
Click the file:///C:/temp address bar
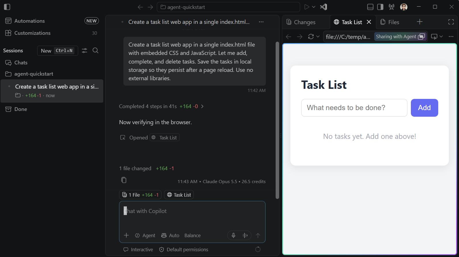348,37
